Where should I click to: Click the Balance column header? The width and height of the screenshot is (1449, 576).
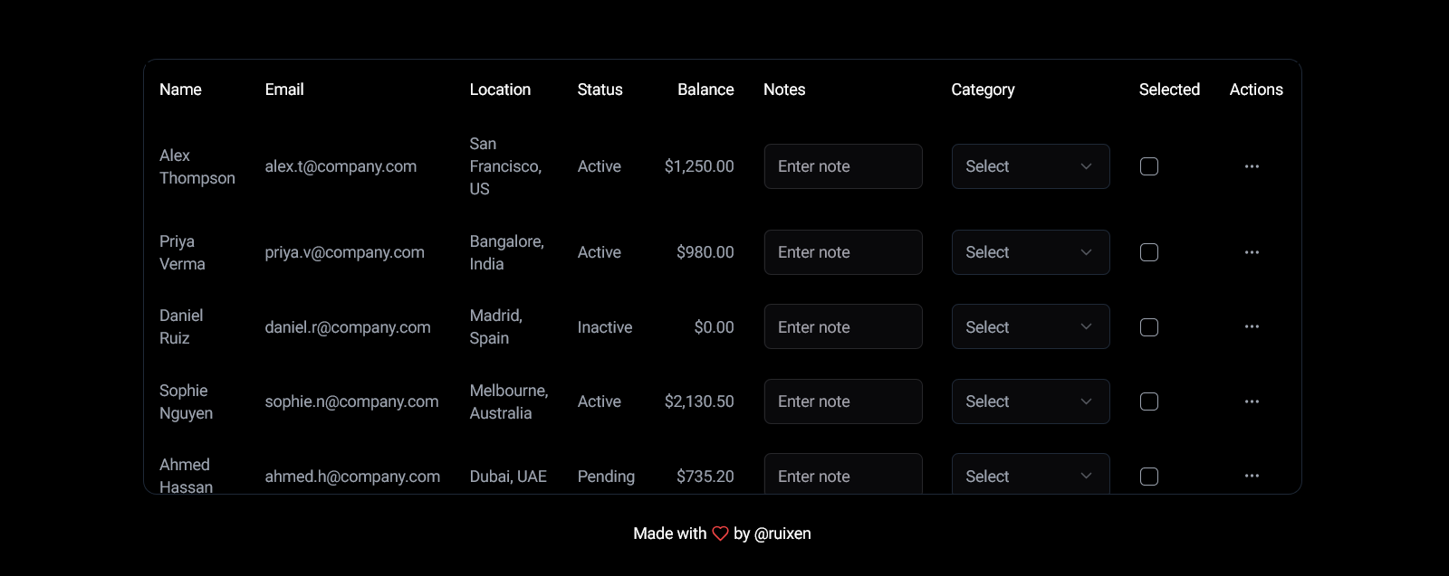(705, 90)
